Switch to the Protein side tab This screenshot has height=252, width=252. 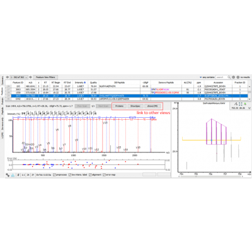click(3, 101)
